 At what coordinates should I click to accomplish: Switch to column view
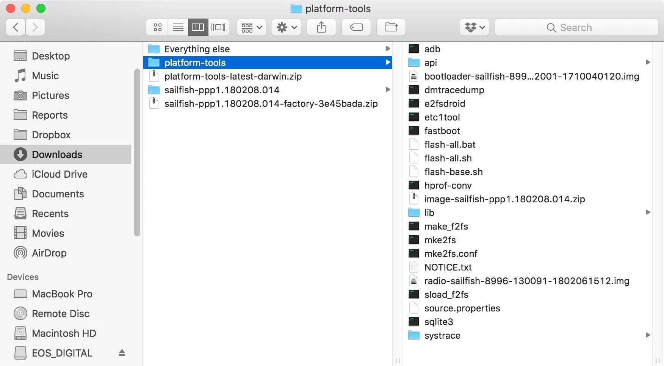click(x=198, y=27)
